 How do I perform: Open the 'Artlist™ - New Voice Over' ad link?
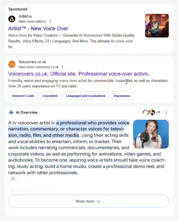[x=38, y=29]
